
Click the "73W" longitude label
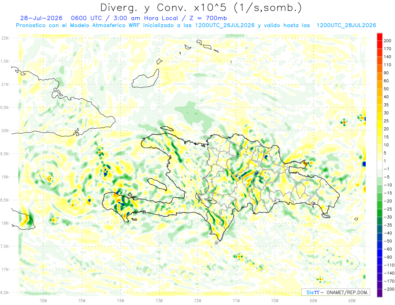(159, 301)
